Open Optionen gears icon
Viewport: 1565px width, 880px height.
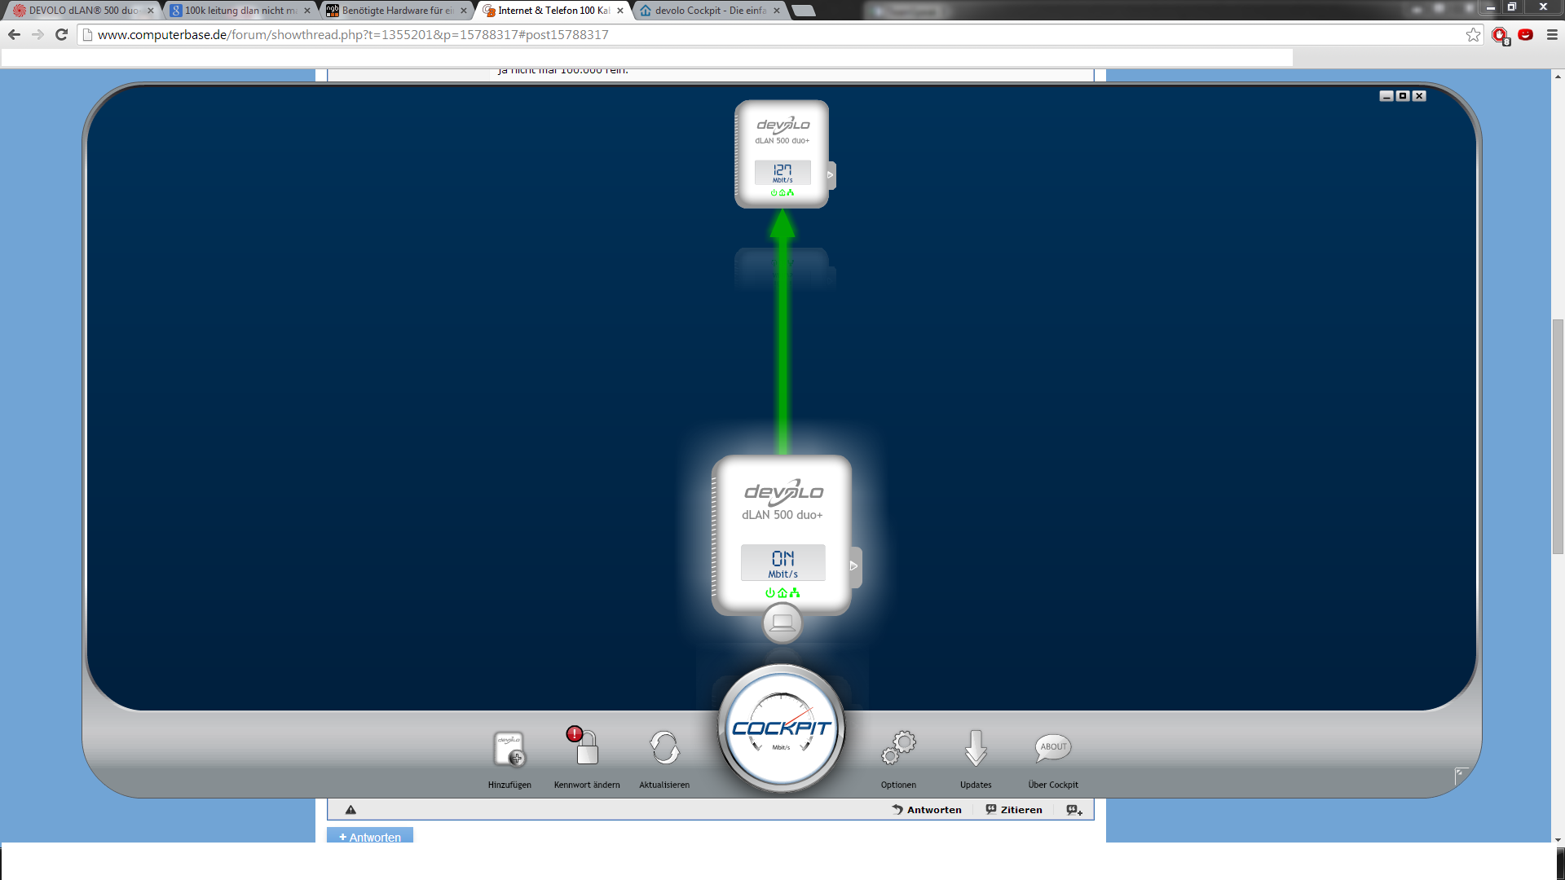[x=898, y=747]
